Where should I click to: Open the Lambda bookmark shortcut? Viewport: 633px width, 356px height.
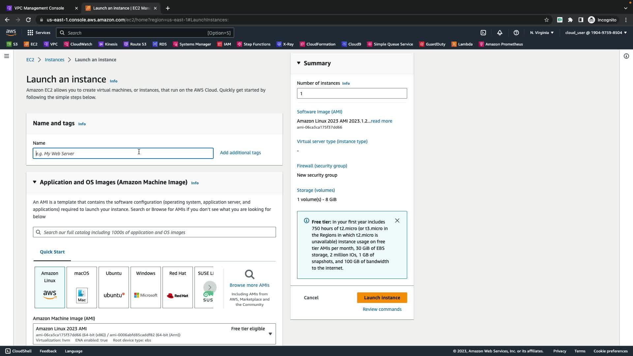[462, 44]
